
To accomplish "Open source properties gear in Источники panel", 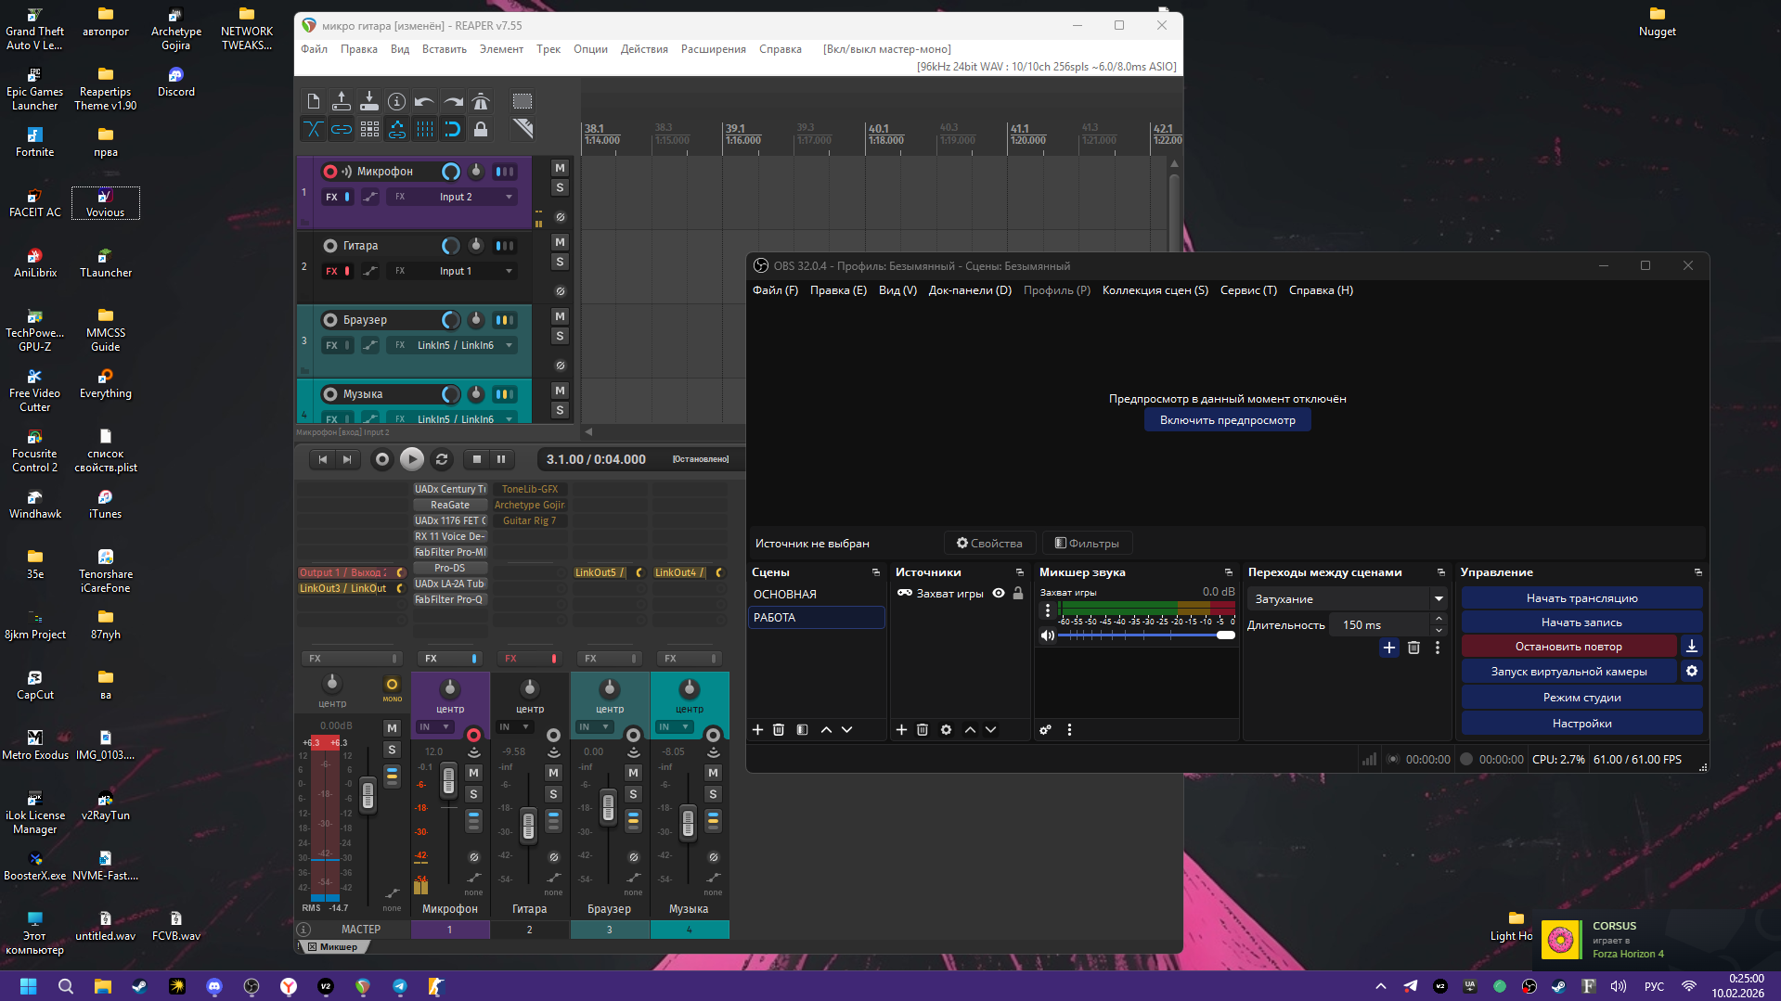I will tap(946, 730).
